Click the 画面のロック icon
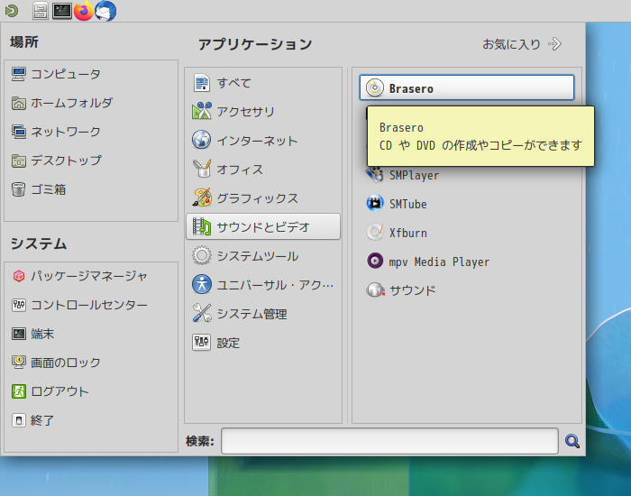 point(19,363)
